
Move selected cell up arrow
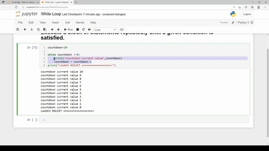pos(52,30)
